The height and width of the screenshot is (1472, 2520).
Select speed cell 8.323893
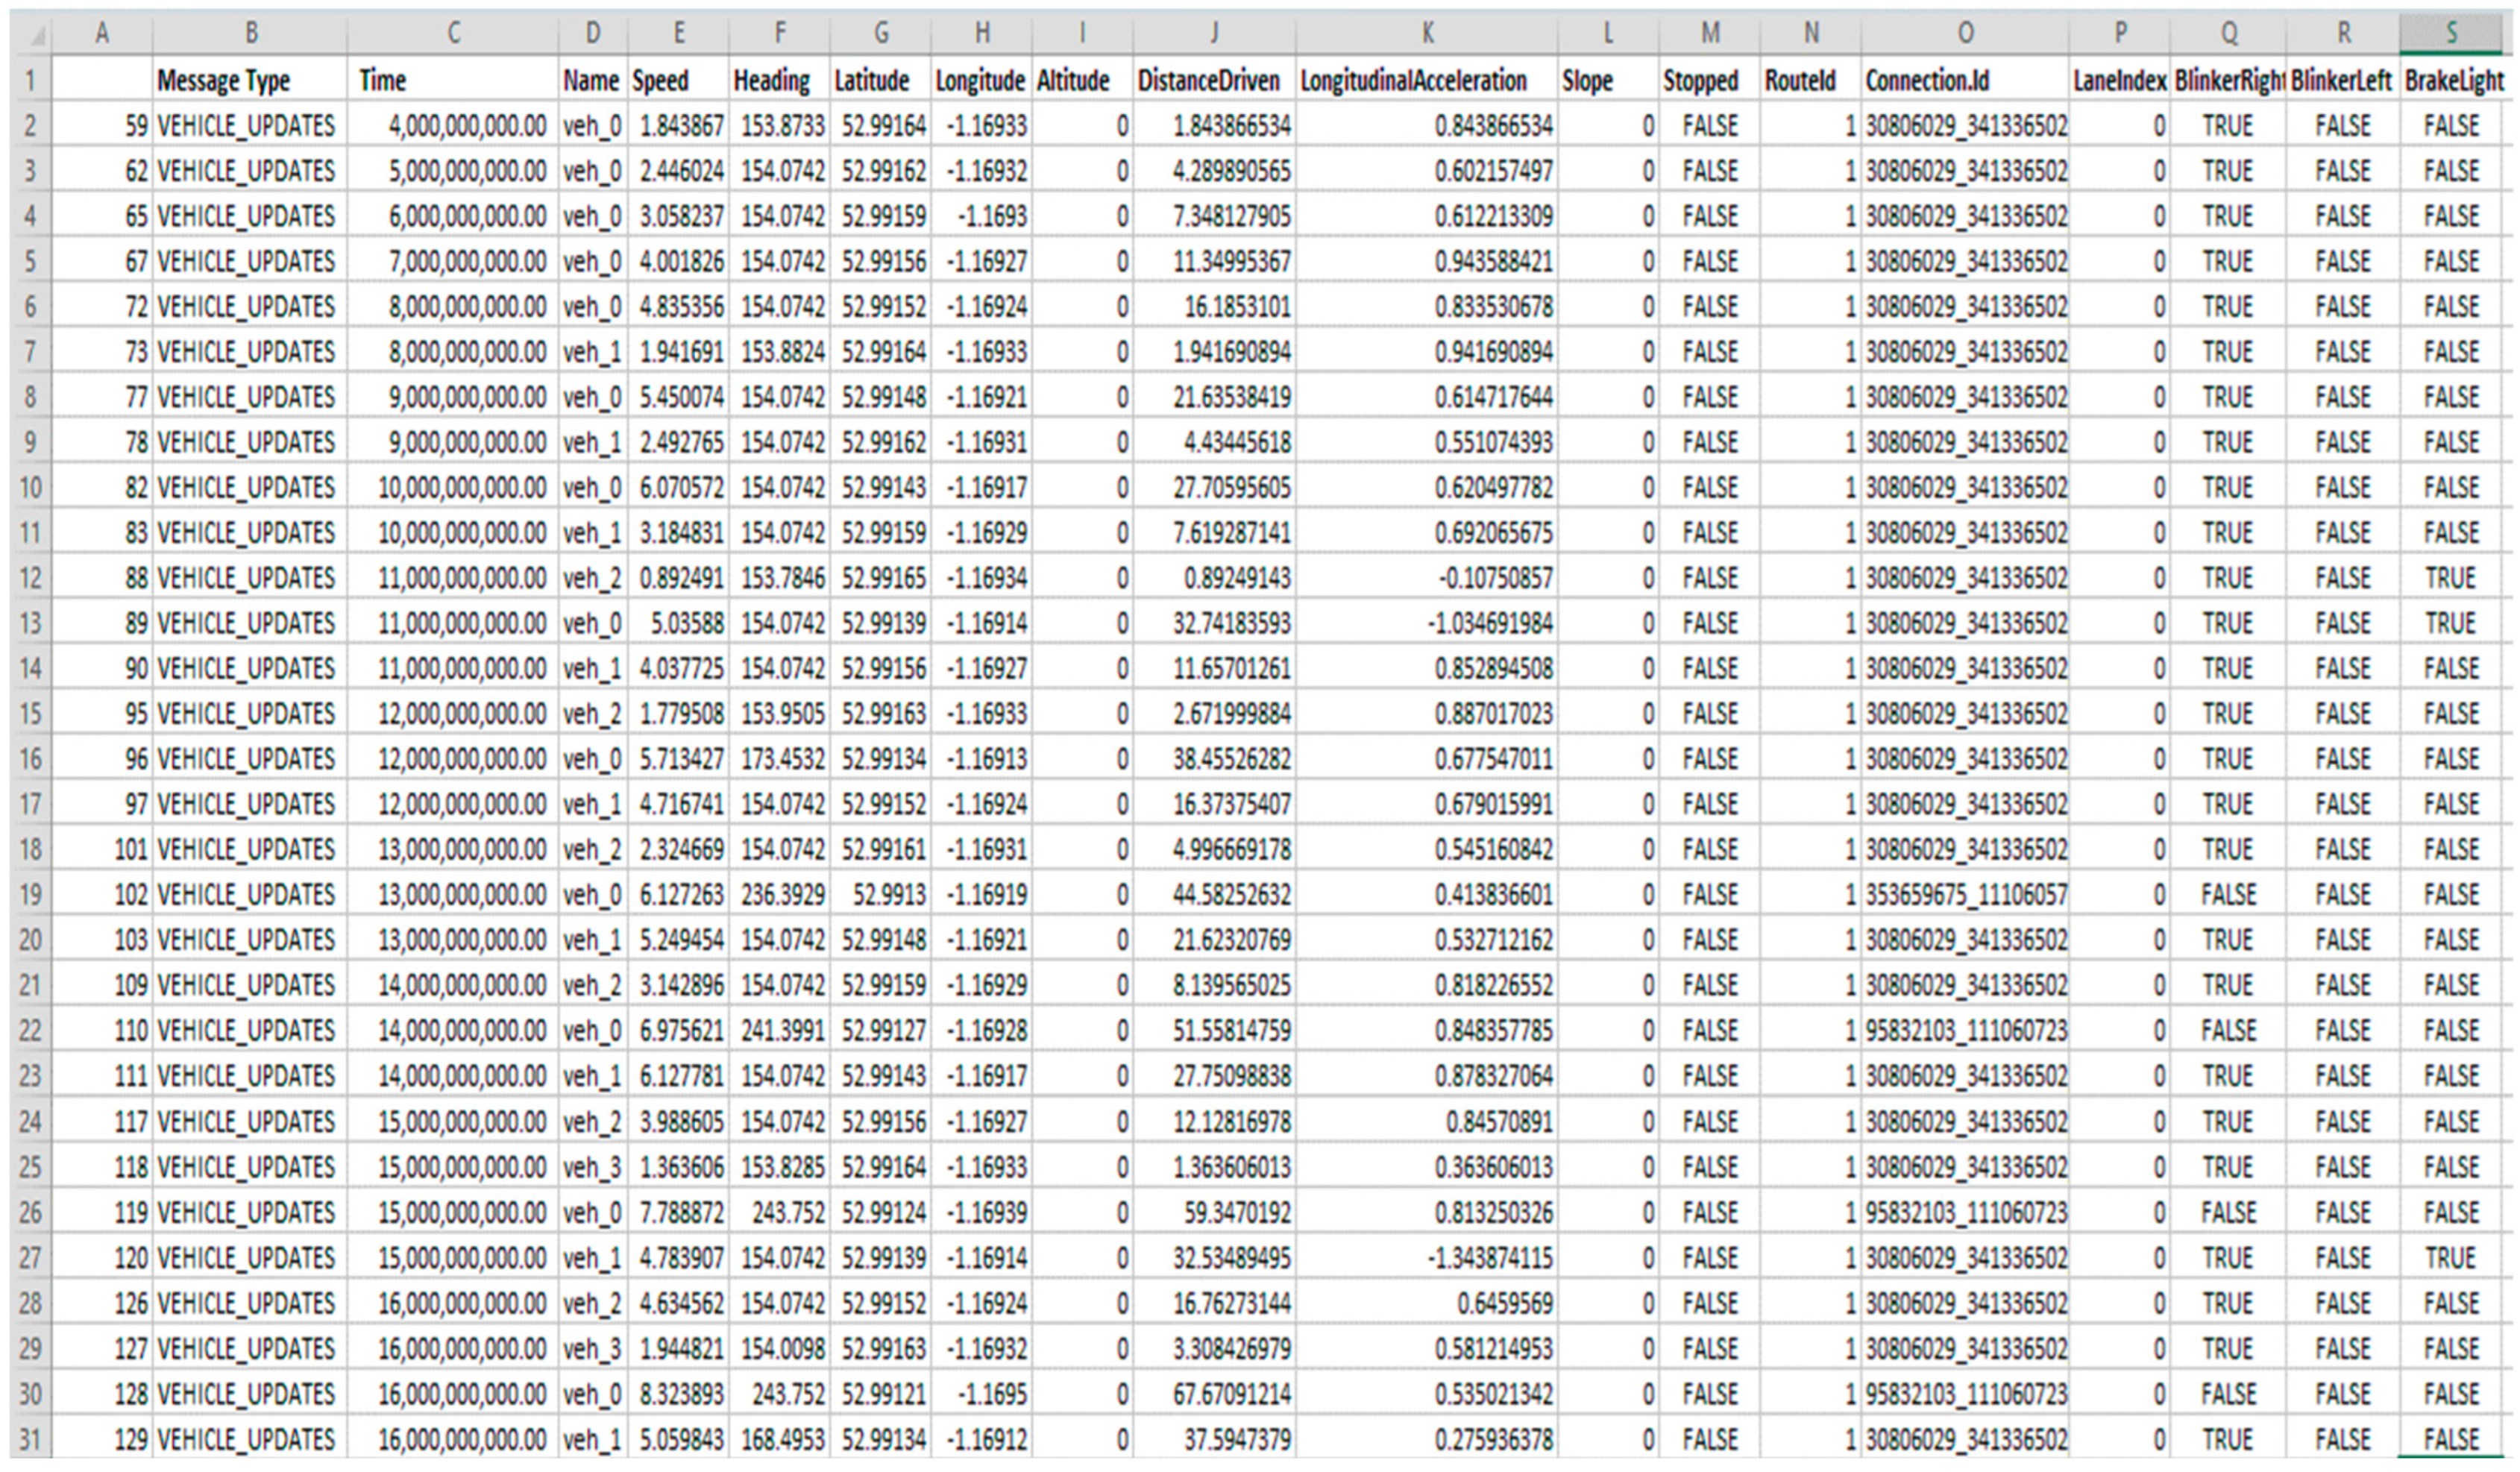click(x=681, y=1394)
